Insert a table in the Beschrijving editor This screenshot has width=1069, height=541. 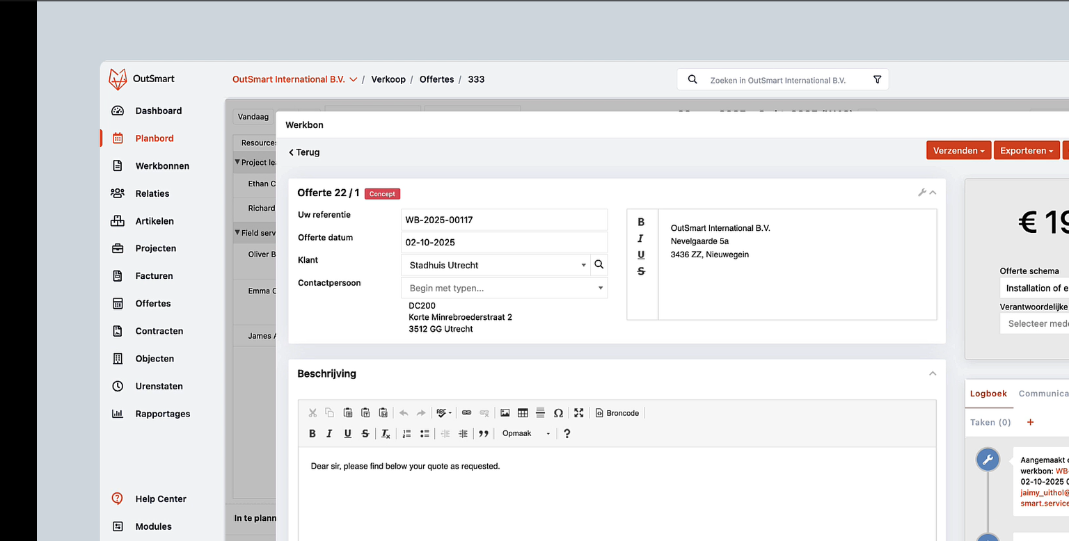[523, 413]
